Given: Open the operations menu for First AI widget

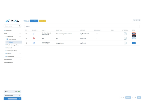Looking at the screenshot, I should (x=125, y=43).
